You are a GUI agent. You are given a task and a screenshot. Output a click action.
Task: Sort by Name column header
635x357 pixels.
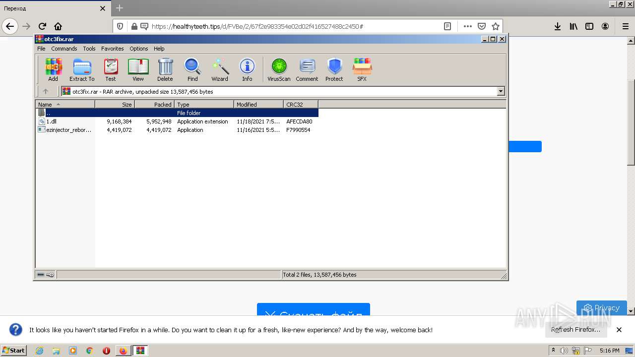[x=65, y=105]
